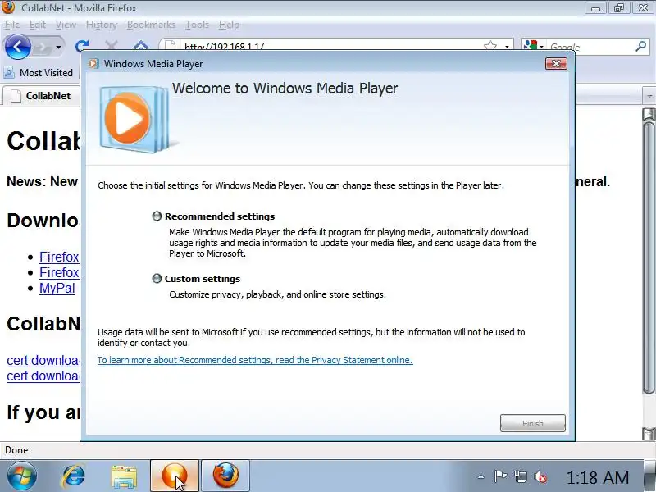The image size is (656, 492).
Task: Open the Windows Start menu
Action: pyautogui.click(x=21, y=476)
